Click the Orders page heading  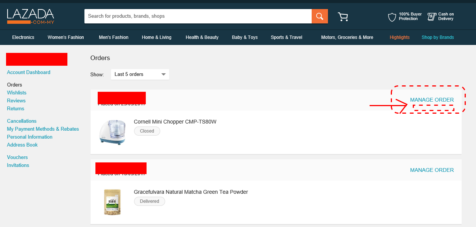(100, 58)
